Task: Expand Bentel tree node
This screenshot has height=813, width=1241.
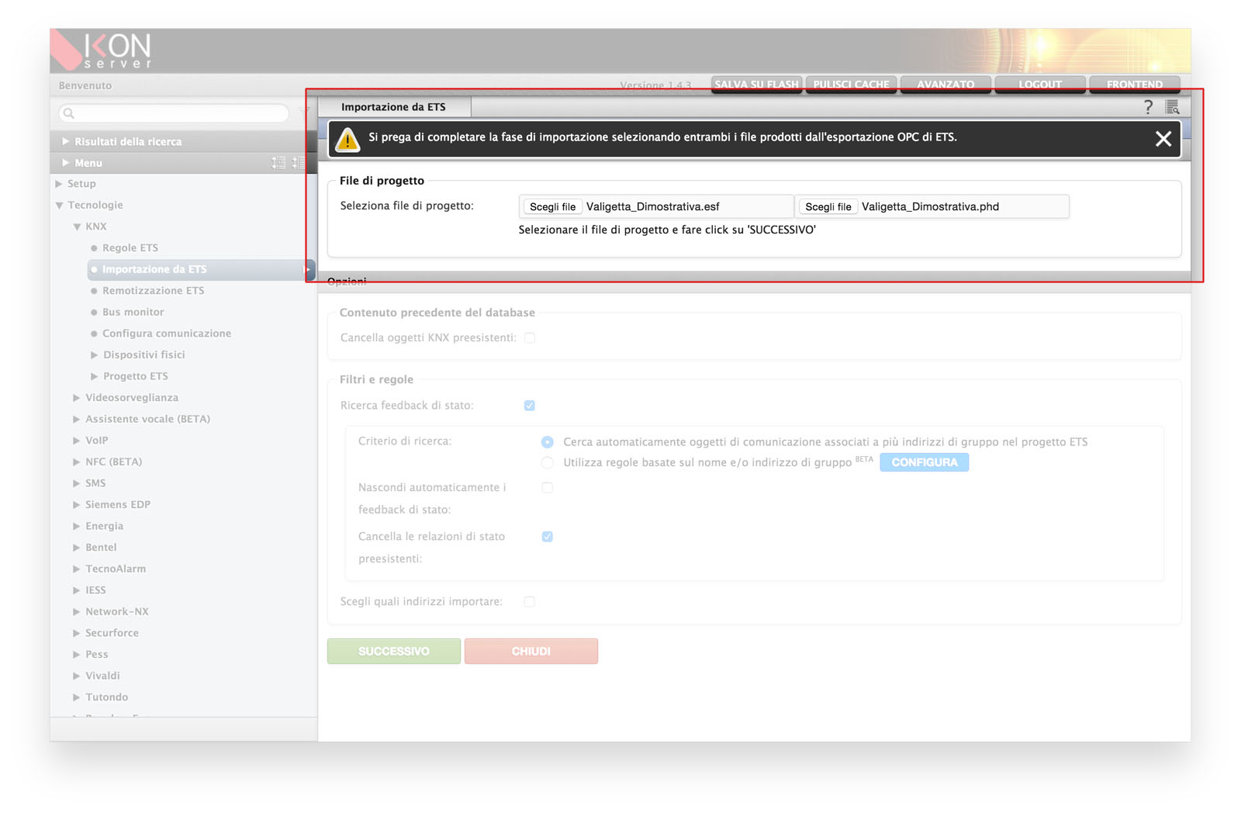Action: click(77, 548)
